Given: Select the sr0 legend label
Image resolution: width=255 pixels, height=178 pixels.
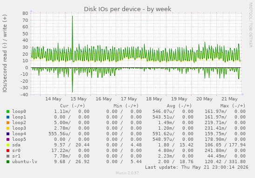Looking at the screenshot, I should click(16, 151).
